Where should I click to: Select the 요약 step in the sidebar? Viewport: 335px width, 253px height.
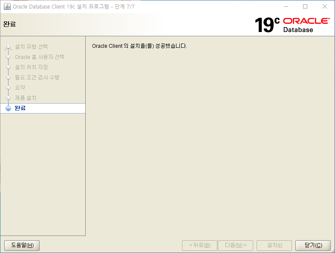click(20, 88)
